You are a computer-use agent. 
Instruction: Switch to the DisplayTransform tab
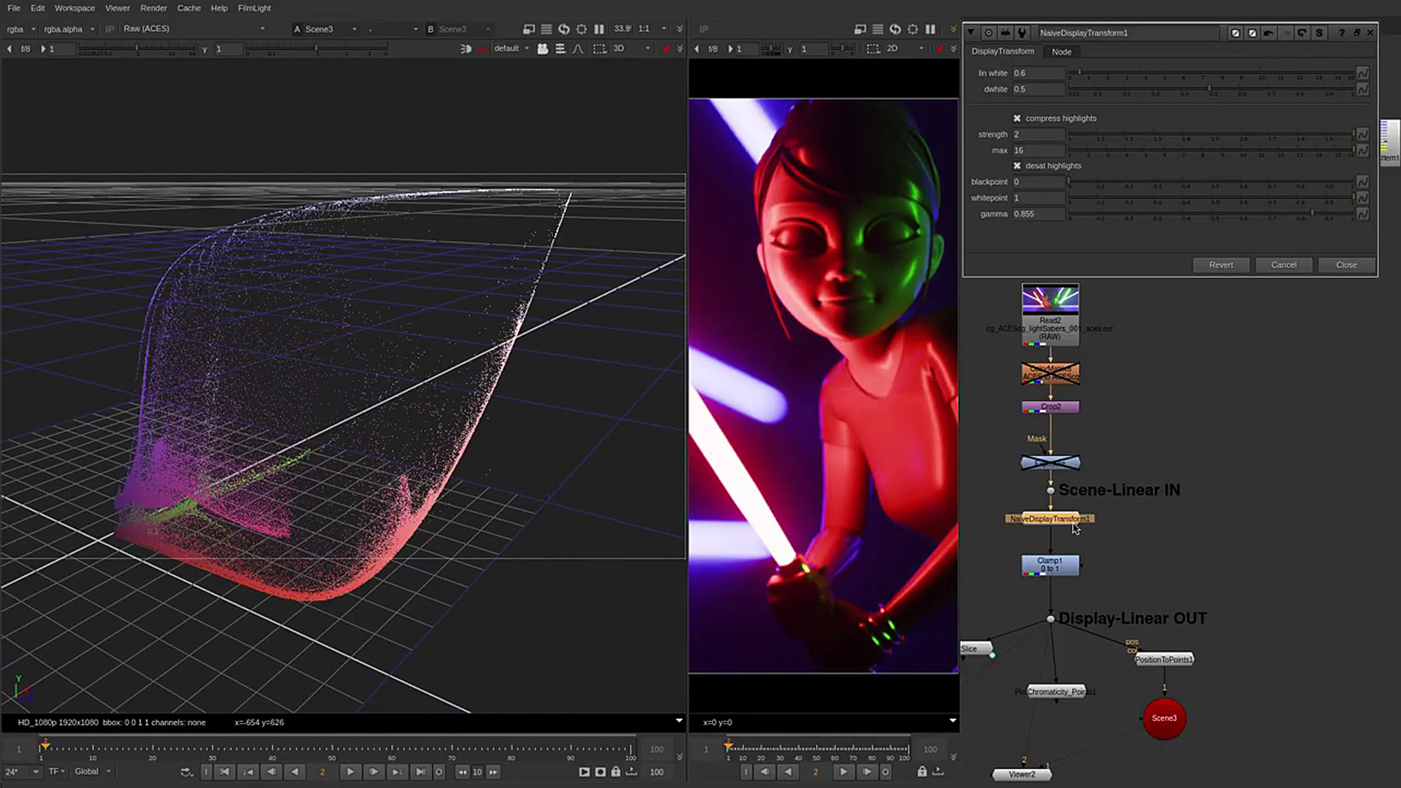click(x=1003, y=51)
